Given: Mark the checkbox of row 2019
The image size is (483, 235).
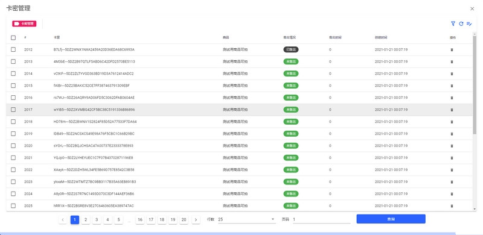Looking at the screenshot, I should click(13, 134).
